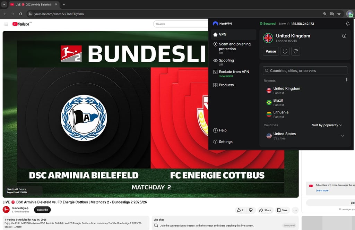The width and height of the screenshot is (355, 230).
Task: Save the video to a playlist
Action: click(282, 210)
